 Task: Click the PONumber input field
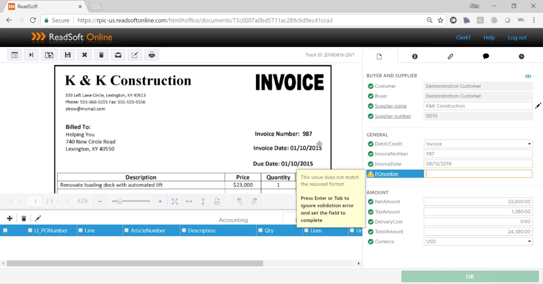pyautogui.click(x=478, y=173)
